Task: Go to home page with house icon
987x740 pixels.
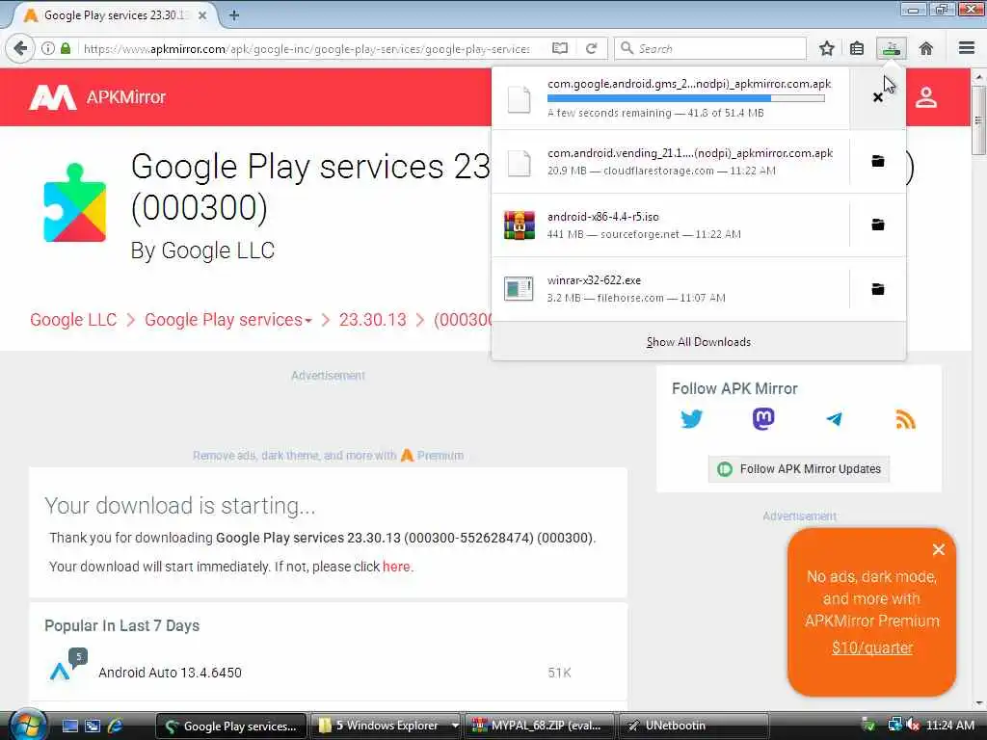Action: click(926, 48)
